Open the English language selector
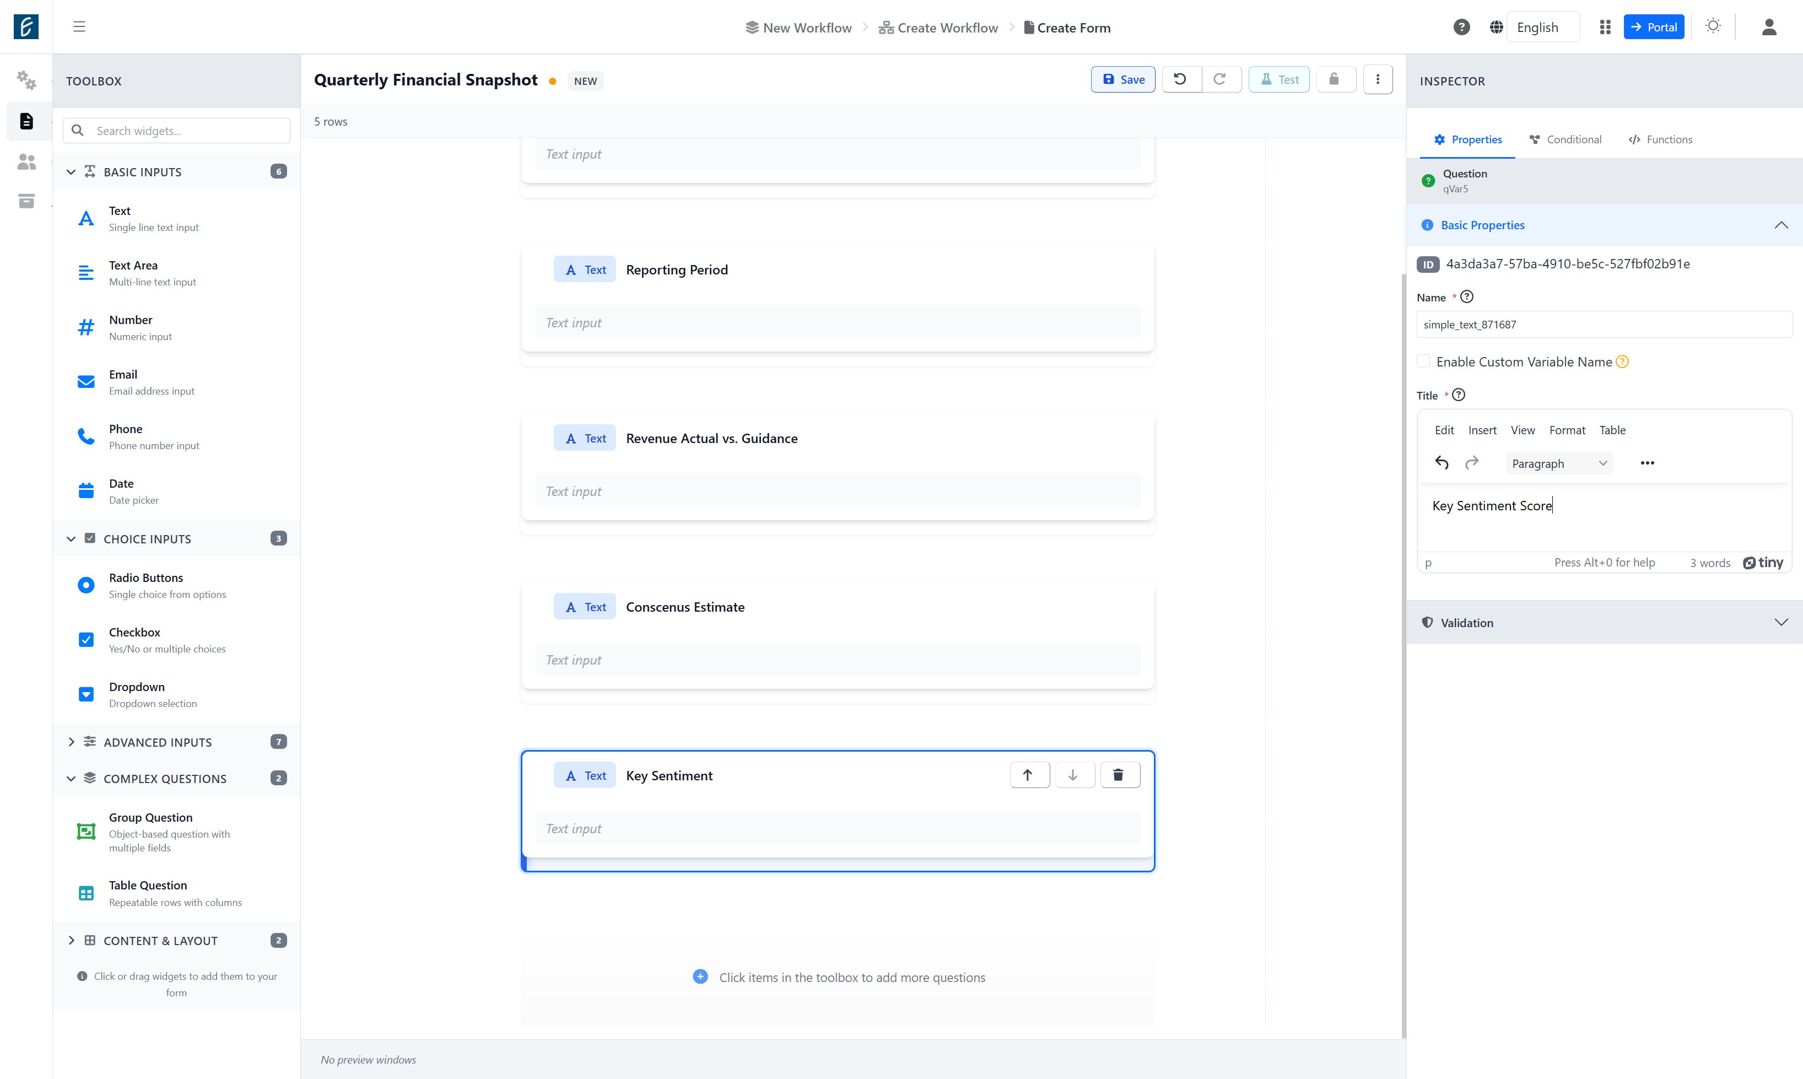The width and height of the screenshot is (1803, 1079). tap(1543, 27)
